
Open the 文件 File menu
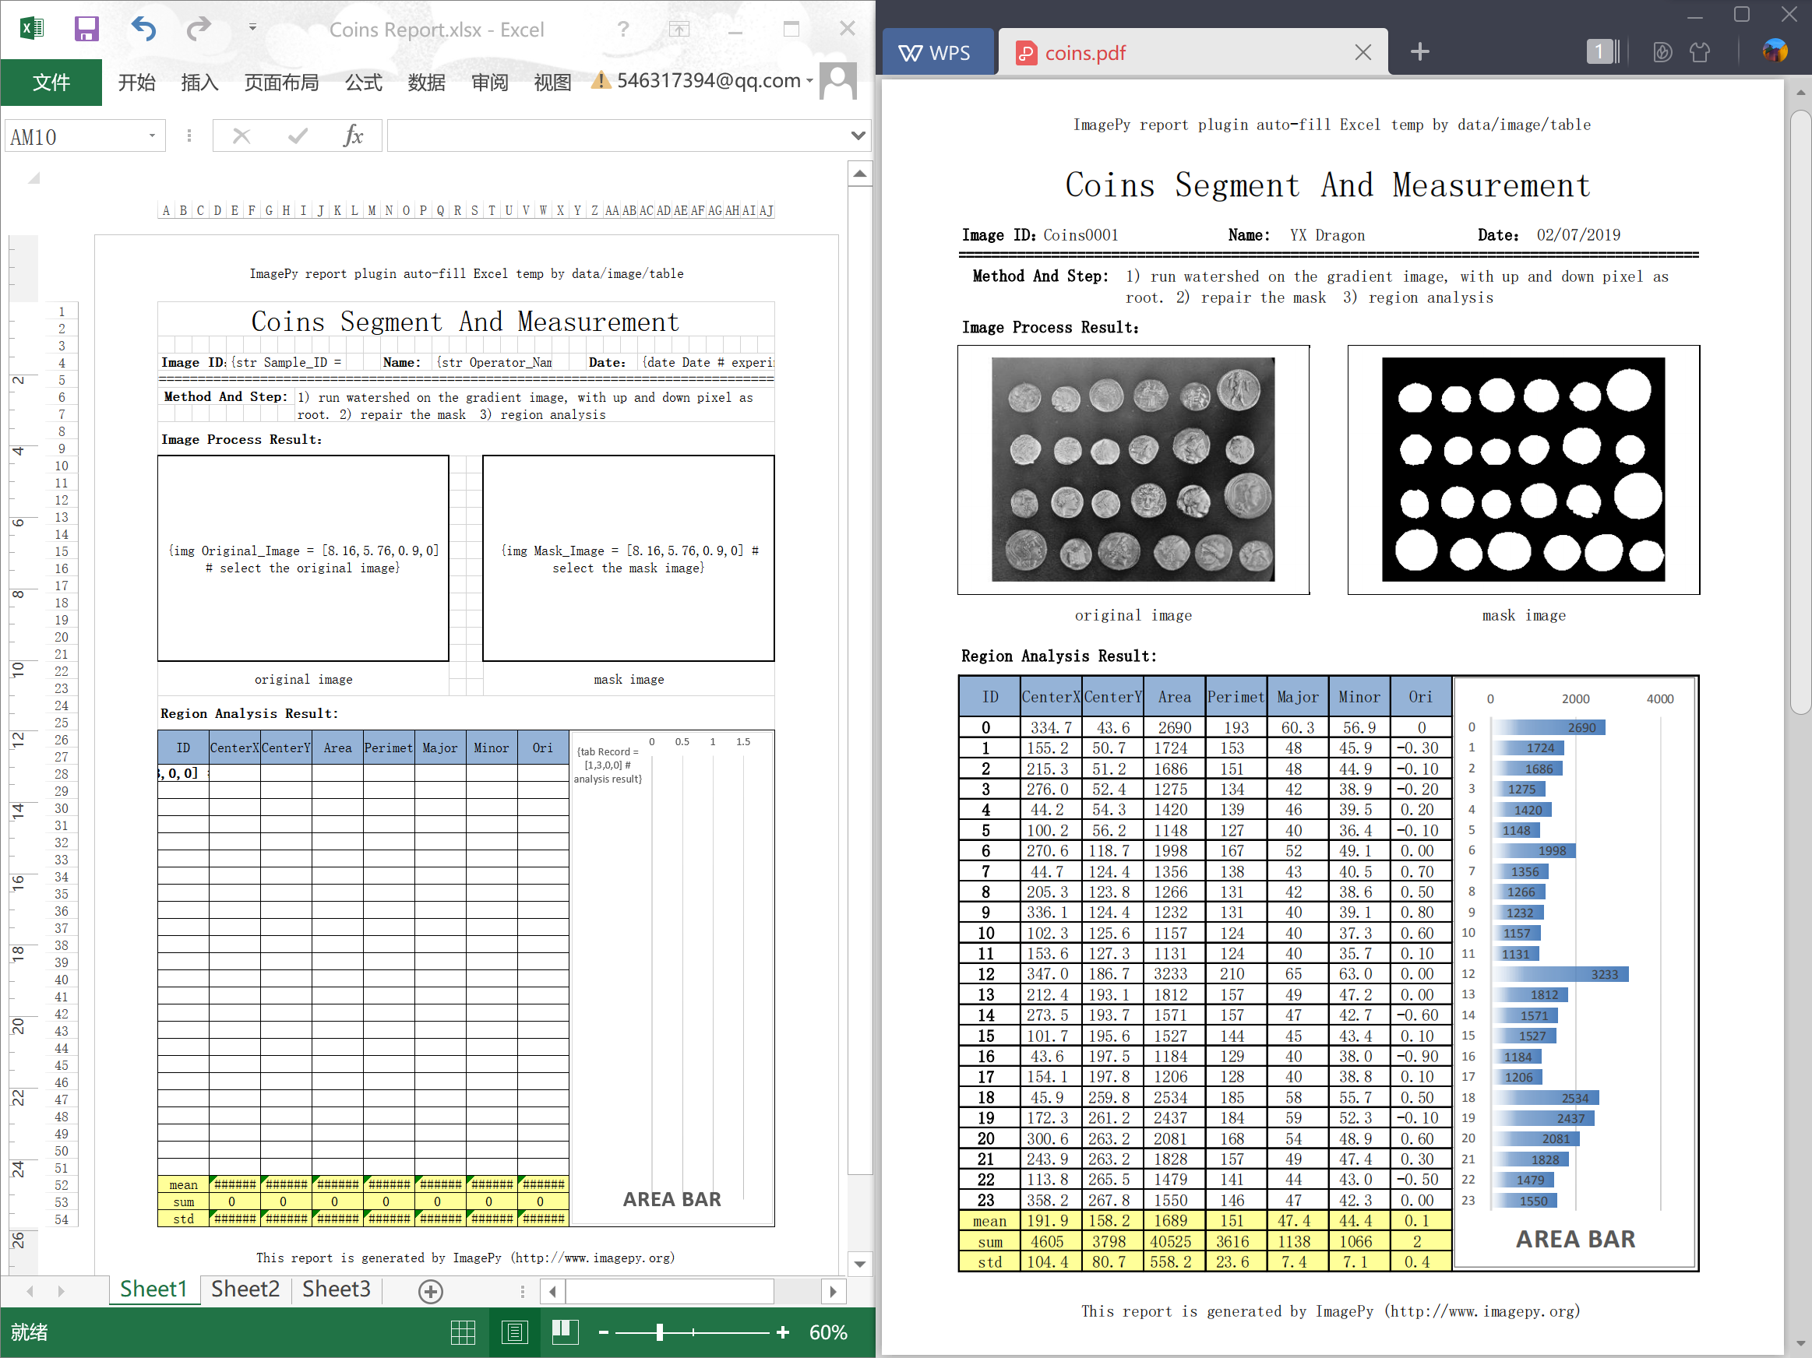(51, 82)
